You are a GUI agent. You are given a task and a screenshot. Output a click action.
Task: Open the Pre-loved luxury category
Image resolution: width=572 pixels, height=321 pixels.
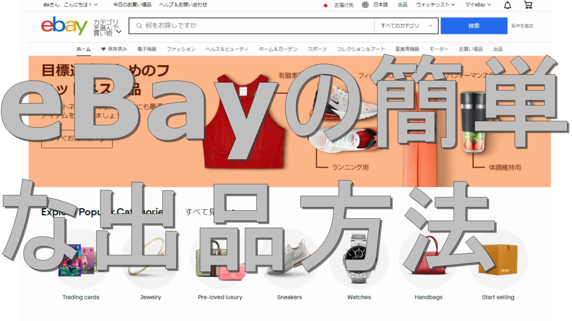click(x=220, y=297)
